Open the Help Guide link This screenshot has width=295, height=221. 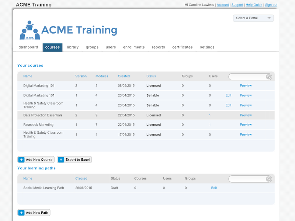click(254, 5)
